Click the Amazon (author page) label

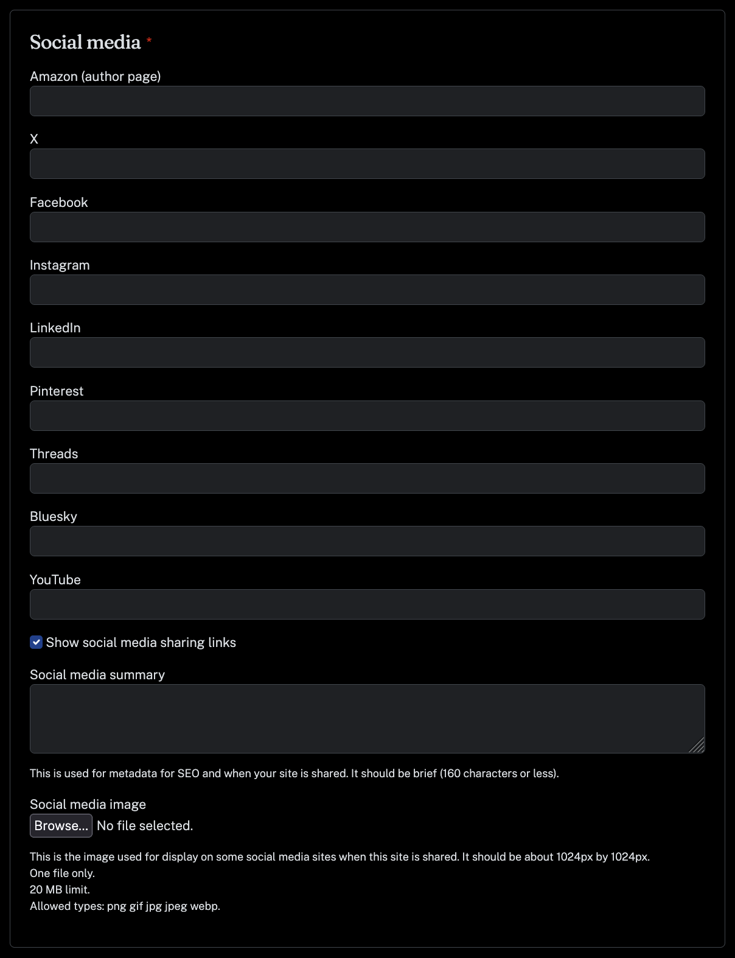coord(96,76)
